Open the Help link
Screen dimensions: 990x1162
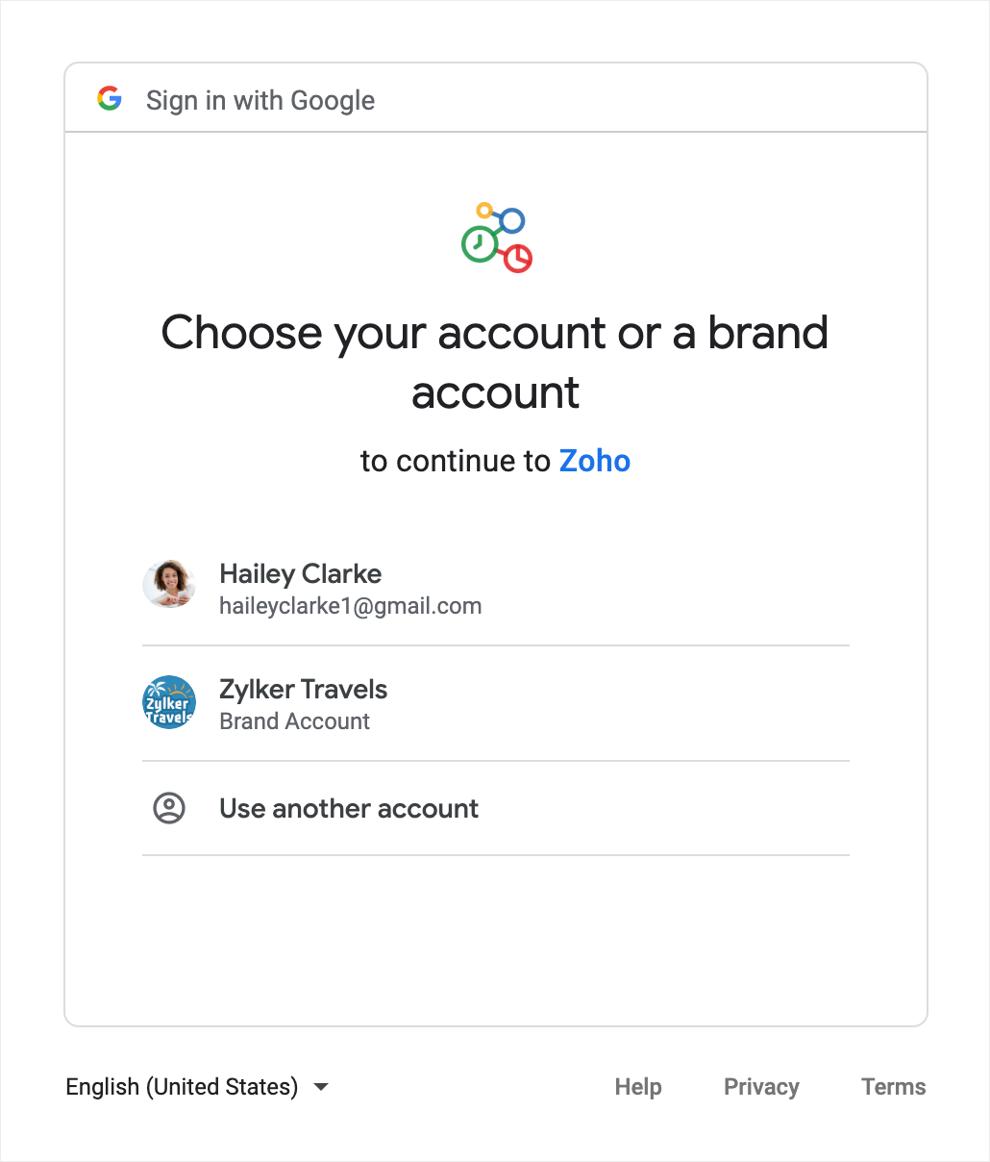638,1087
